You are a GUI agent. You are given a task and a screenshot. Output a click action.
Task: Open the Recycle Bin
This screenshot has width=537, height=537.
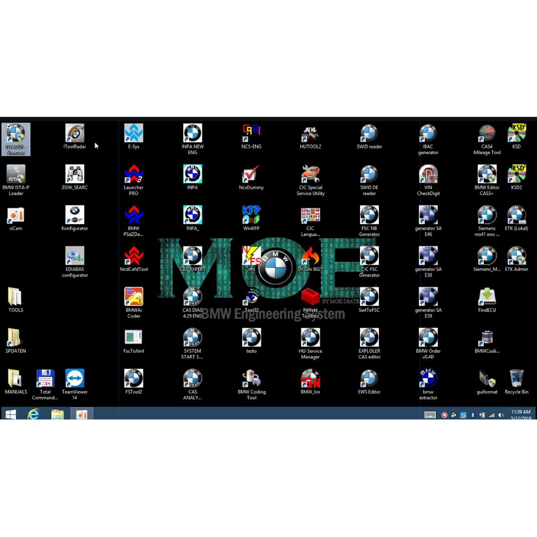tap(516, 382)
